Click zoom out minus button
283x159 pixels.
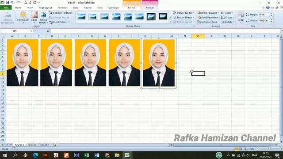click(257, 149)
